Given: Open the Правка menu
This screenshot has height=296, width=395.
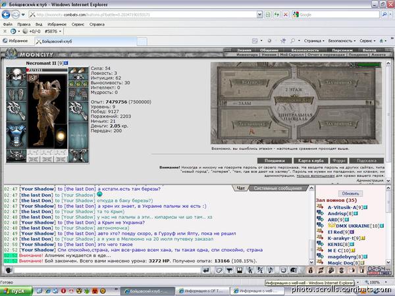Looking at the screenshot, I should click(x=24, y=24).
